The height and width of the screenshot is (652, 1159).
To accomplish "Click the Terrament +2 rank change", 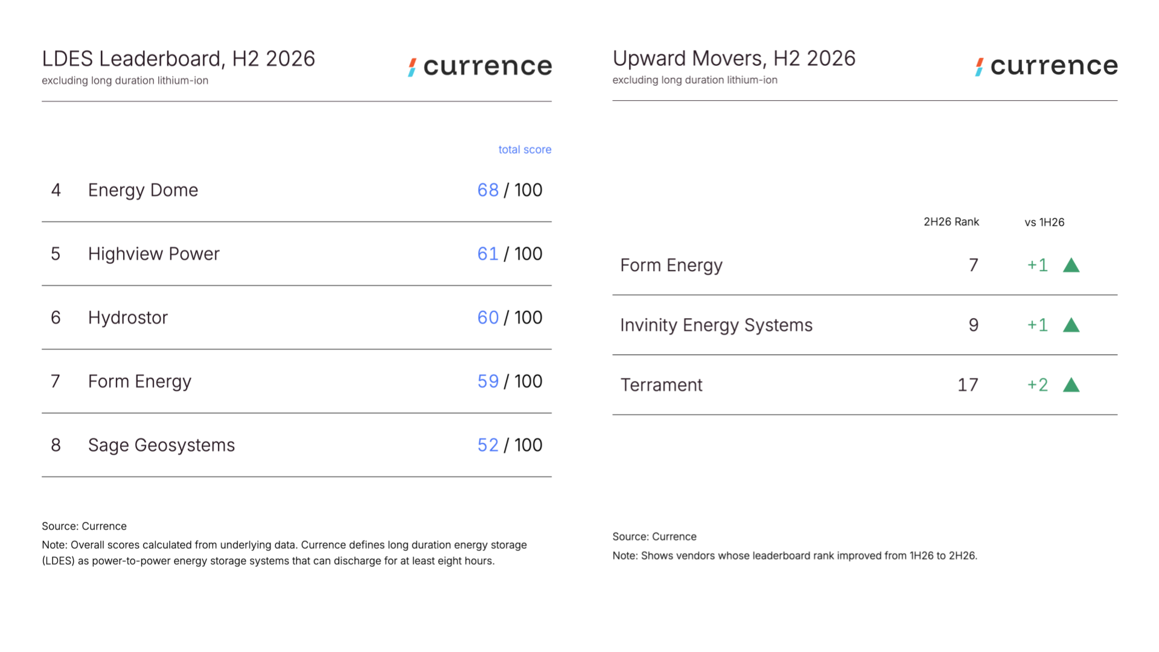I will 1038,385.
